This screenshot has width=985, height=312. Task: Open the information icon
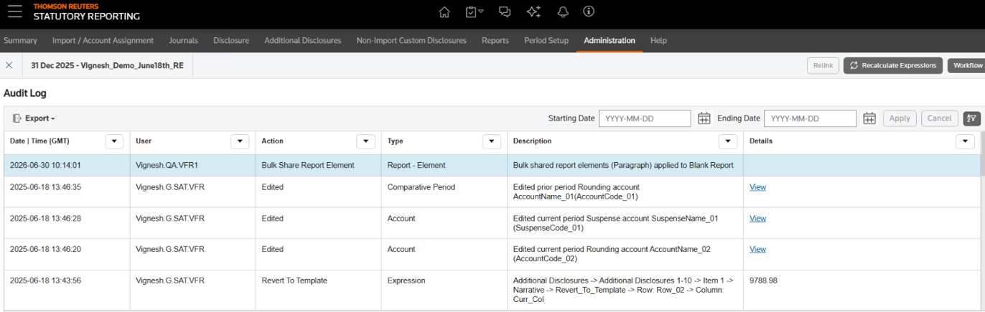tap(589, 11)
